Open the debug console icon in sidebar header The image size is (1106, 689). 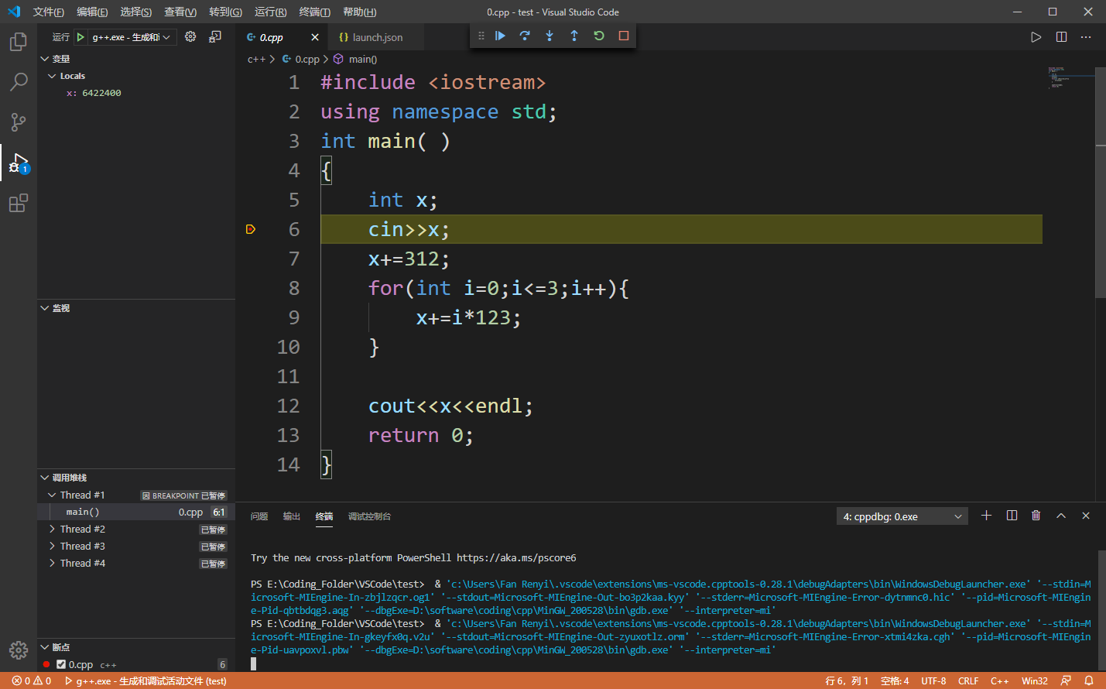[x=215, y=36]
